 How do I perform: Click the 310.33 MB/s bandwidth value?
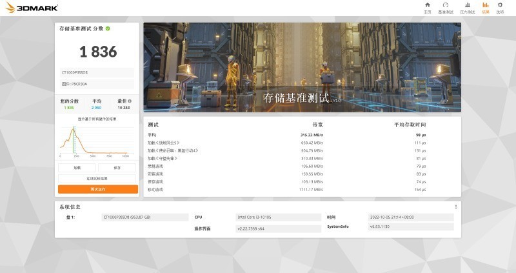(x=312, y=158)
